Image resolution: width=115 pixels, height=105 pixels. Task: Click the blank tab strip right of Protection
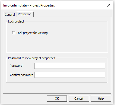pos(72,14)
